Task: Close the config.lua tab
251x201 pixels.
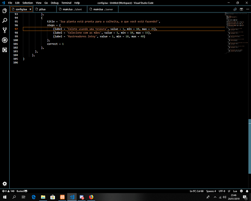Action: [x=30, y=9]
